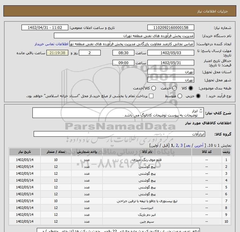Image resolution: width=240 pixels, height=232 pixels.
Task: Click the announcement date field 1402/04/31 - 11:02
Action: (x=45, y=27)
